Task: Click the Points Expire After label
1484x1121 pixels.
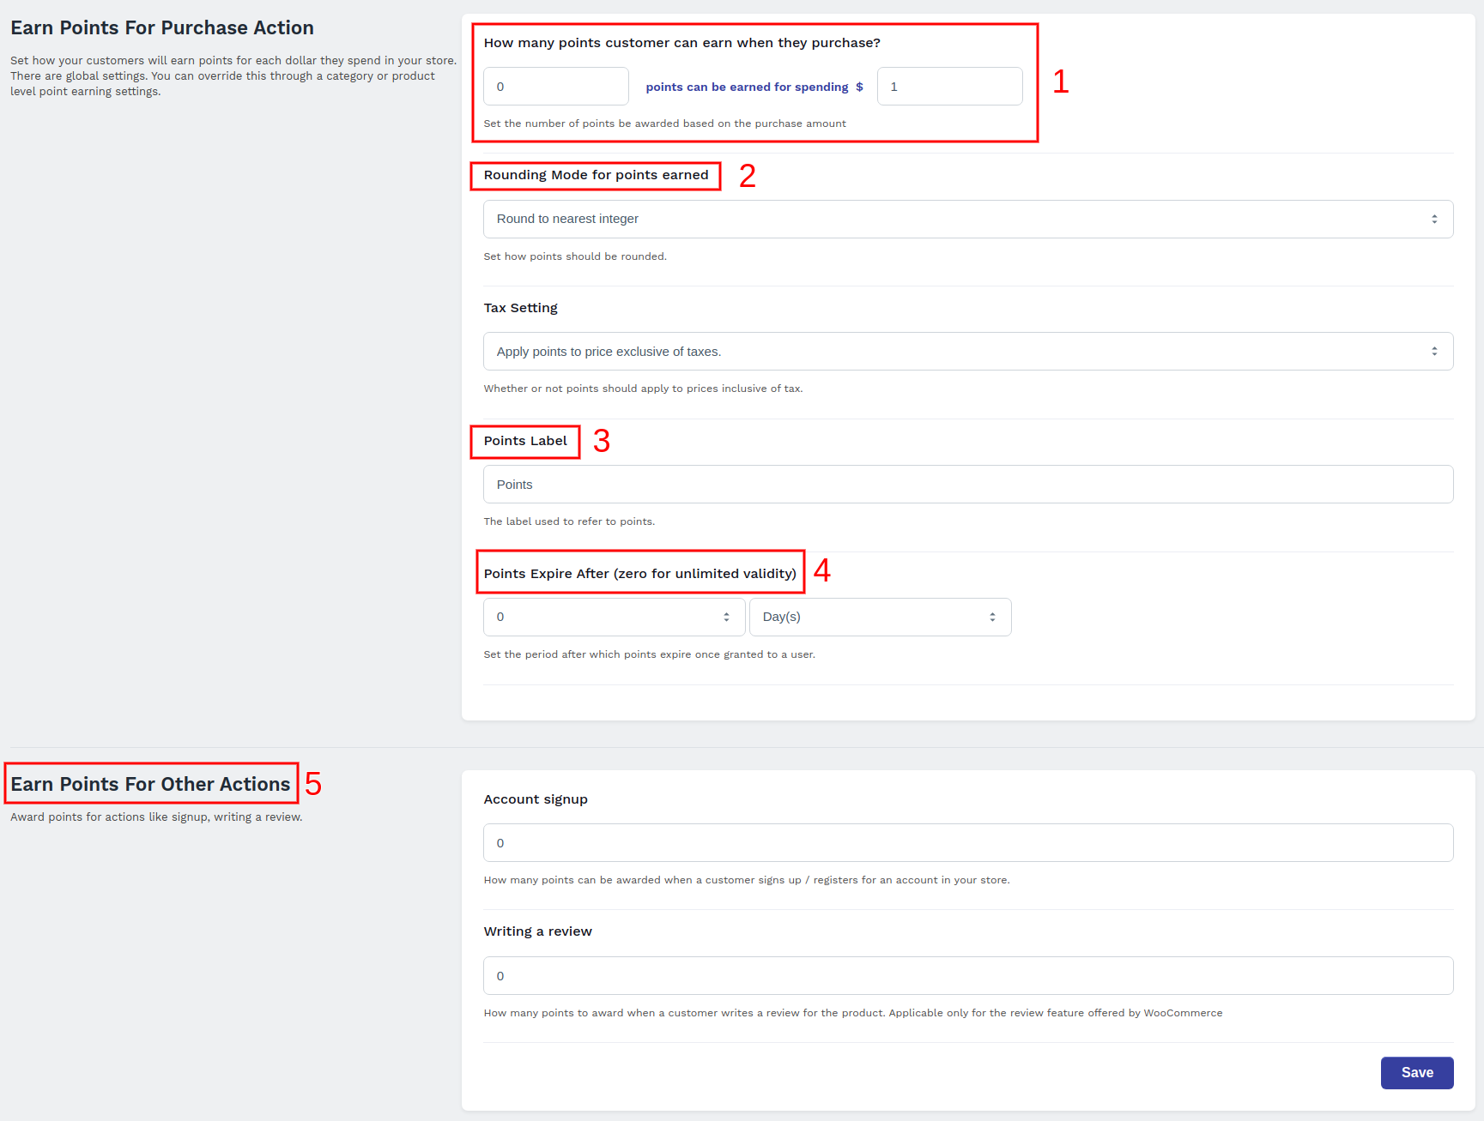Action: [x=639, y=573]
